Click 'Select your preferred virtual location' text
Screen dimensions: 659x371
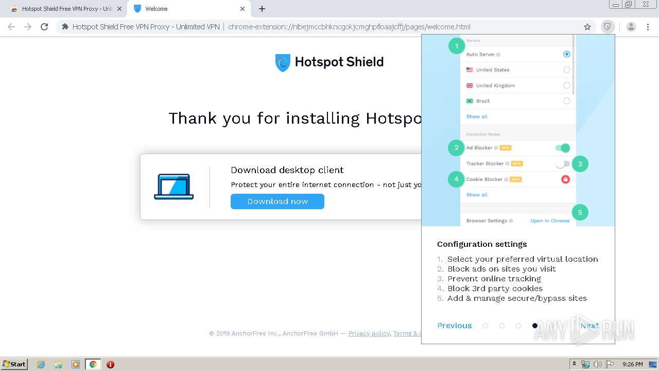[x=523, y=259]
